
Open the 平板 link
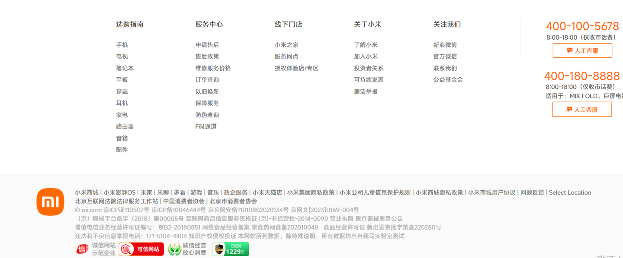point(122,80)
